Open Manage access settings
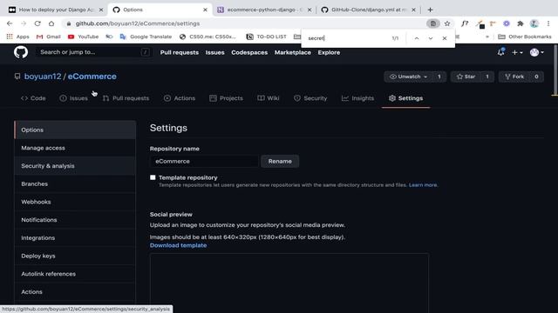 coord(75,148)
